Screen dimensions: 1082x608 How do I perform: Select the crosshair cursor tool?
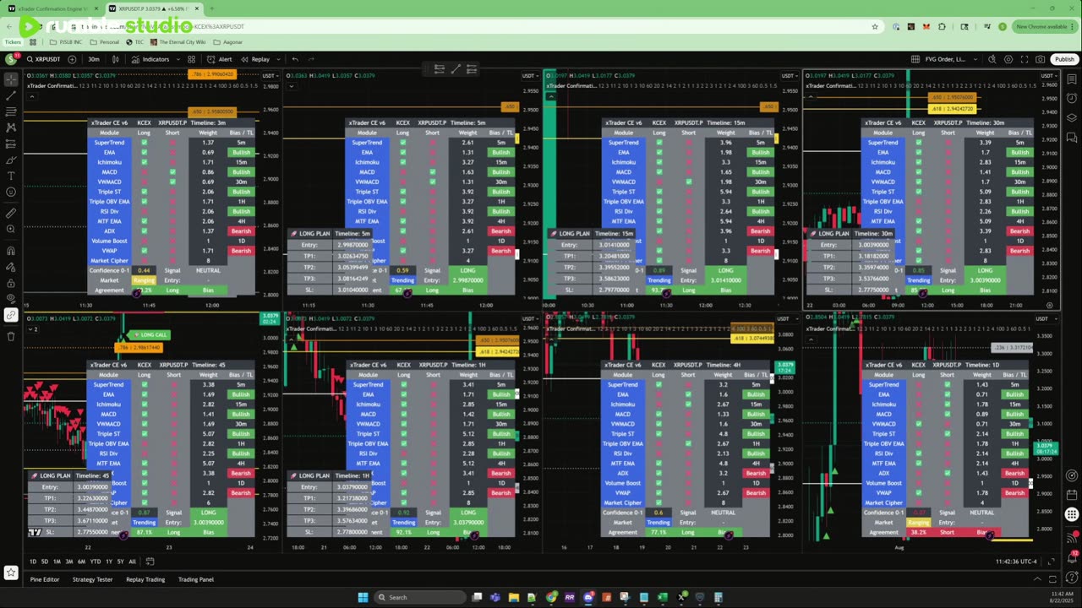click(x=11, y=79)
